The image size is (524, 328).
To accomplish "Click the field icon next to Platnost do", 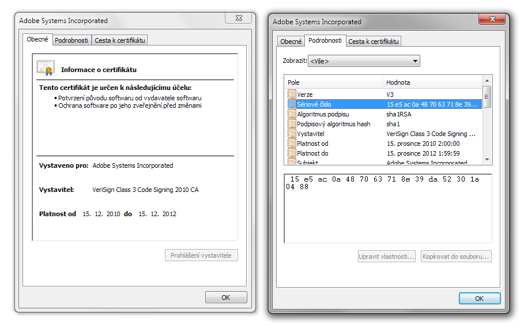I will [x=292, y=153].
